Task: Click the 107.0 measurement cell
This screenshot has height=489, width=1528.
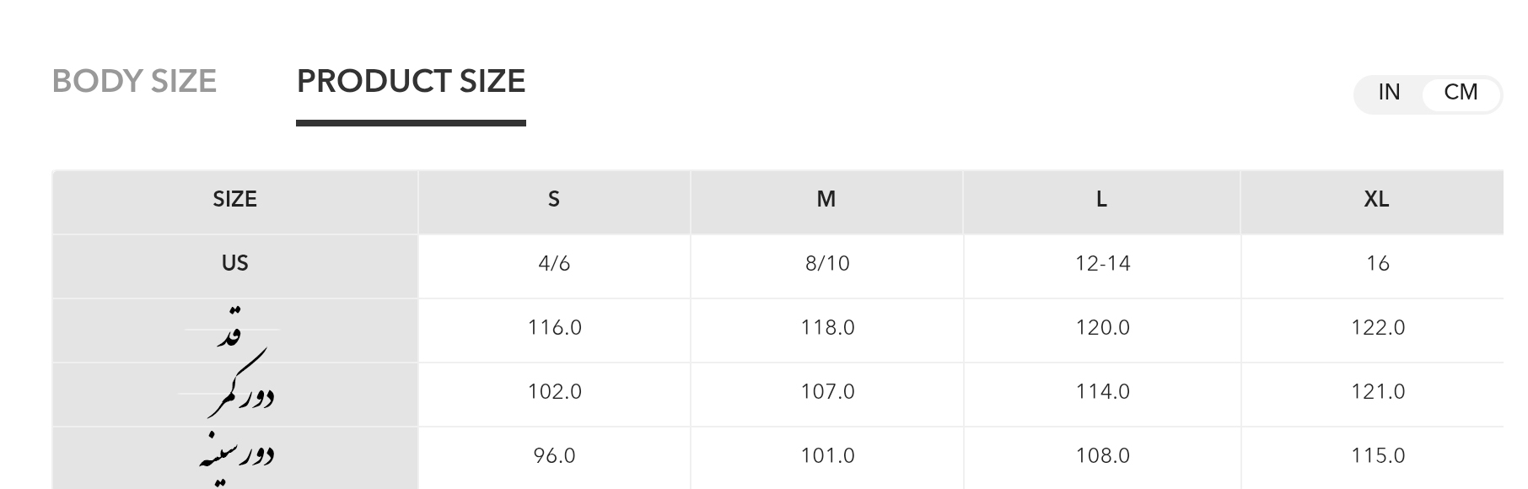Action: click(x=827, y=392)
